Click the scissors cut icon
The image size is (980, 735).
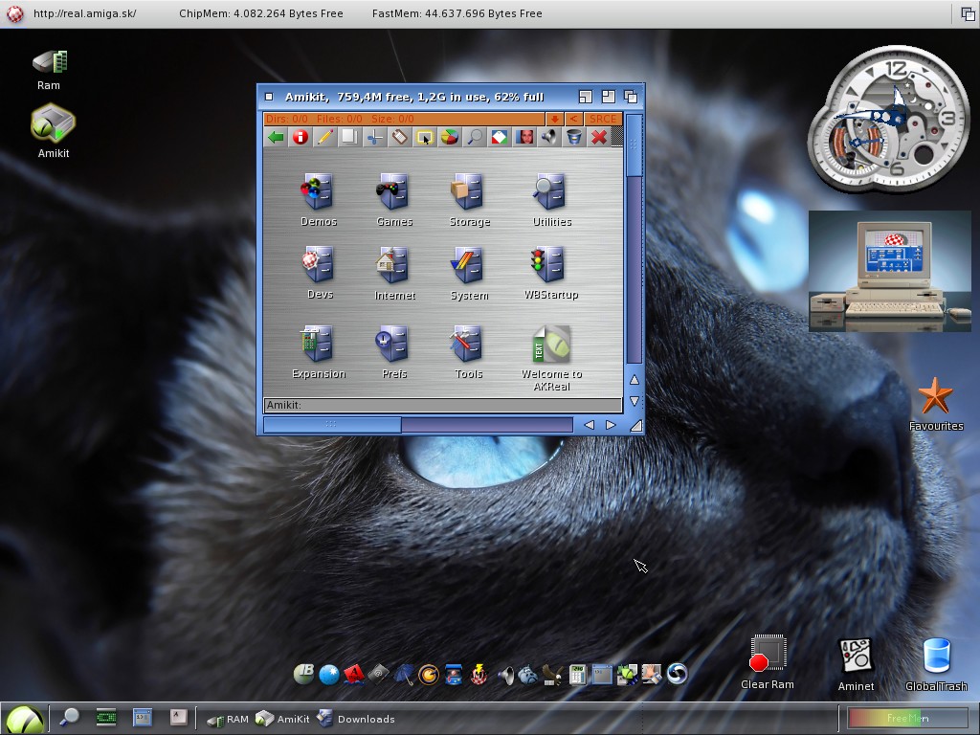374,138
